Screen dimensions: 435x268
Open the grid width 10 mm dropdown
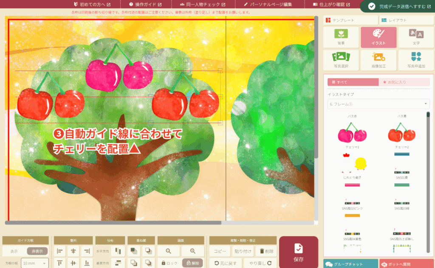(34, 263)
